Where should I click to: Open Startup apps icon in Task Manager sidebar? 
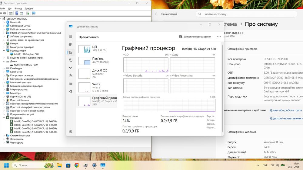71,68
